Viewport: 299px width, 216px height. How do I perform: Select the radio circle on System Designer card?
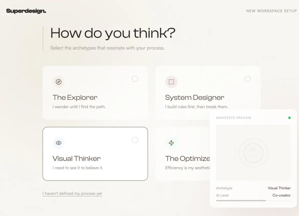pos(248,79)
